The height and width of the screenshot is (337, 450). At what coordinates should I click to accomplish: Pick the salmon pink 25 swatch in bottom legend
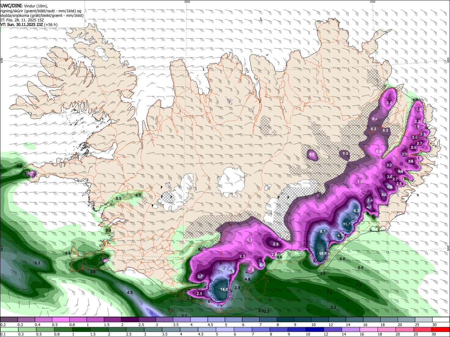(423, 329)
